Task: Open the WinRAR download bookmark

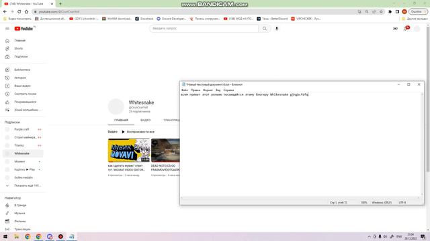Action: pos(117,19)
